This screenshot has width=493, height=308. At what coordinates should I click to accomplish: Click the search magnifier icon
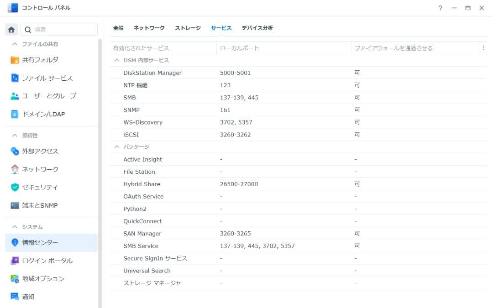(28, 30)
